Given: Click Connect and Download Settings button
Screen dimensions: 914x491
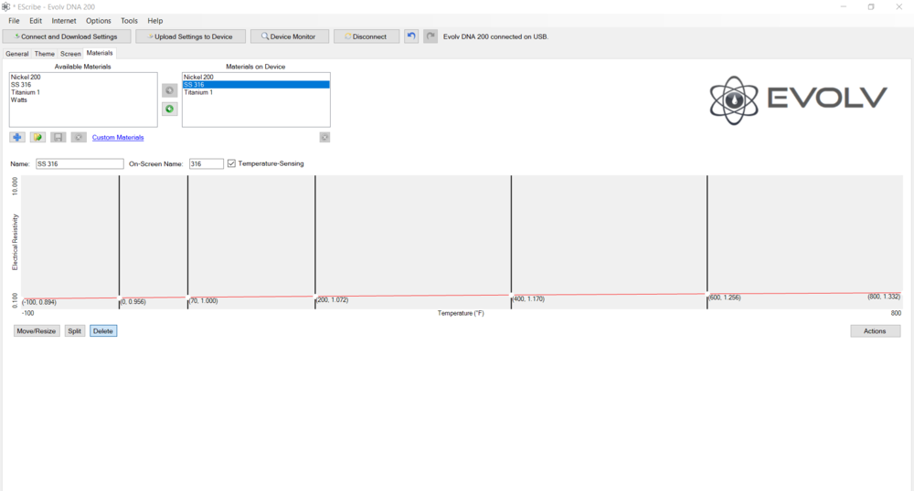Looking at the screenshot, I should 67,37.
